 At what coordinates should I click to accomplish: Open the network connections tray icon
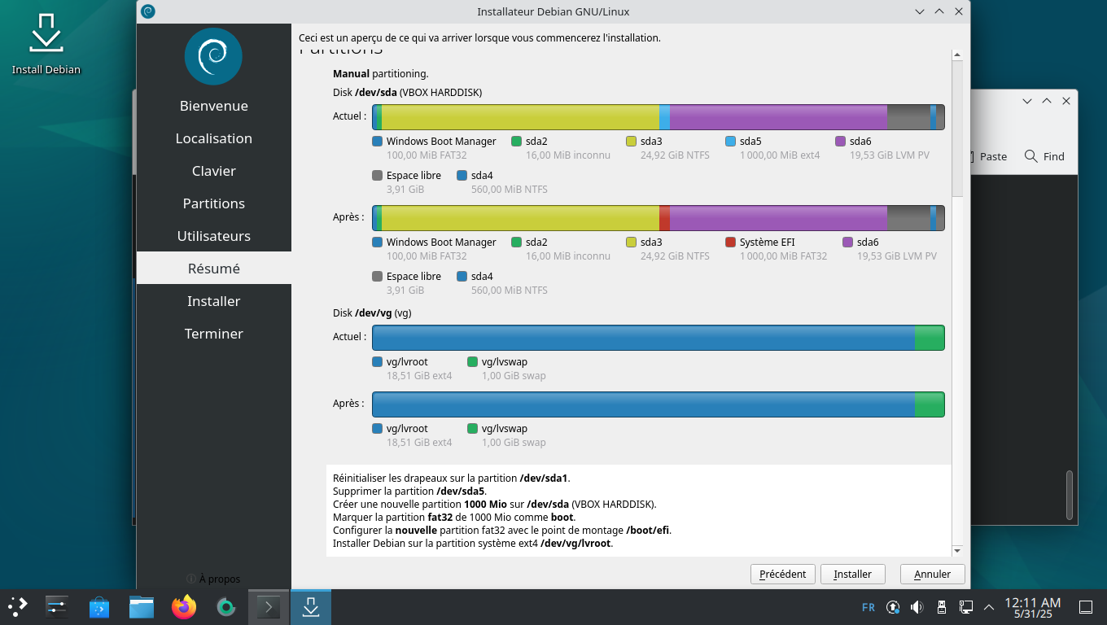[x=965, y=607]
